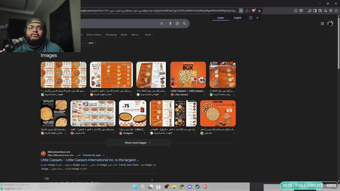Click Translate this page link
340x191 pixels.
pyautogui.click(x=92, y=155)
